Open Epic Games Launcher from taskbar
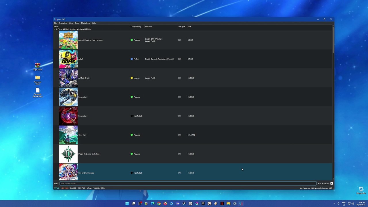 pos(203,204)
